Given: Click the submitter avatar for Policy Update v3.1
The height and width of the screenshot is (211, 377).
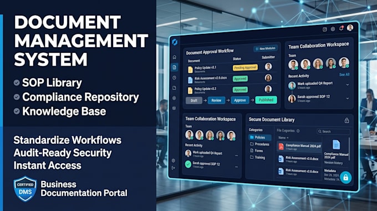Looking at the screenshot, I should coord(268,67).
